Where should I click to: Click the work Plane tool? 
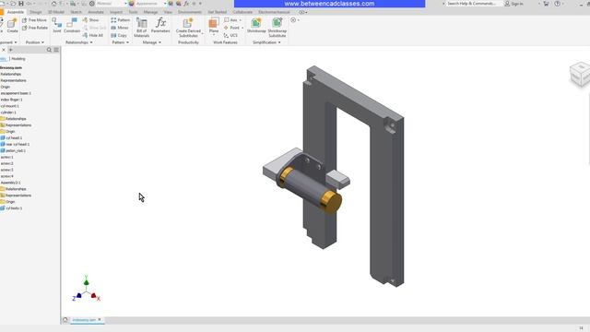click(214, 25)
